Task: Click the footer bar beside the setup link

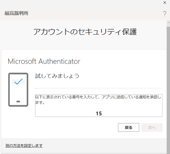Action: coord(104,145)
